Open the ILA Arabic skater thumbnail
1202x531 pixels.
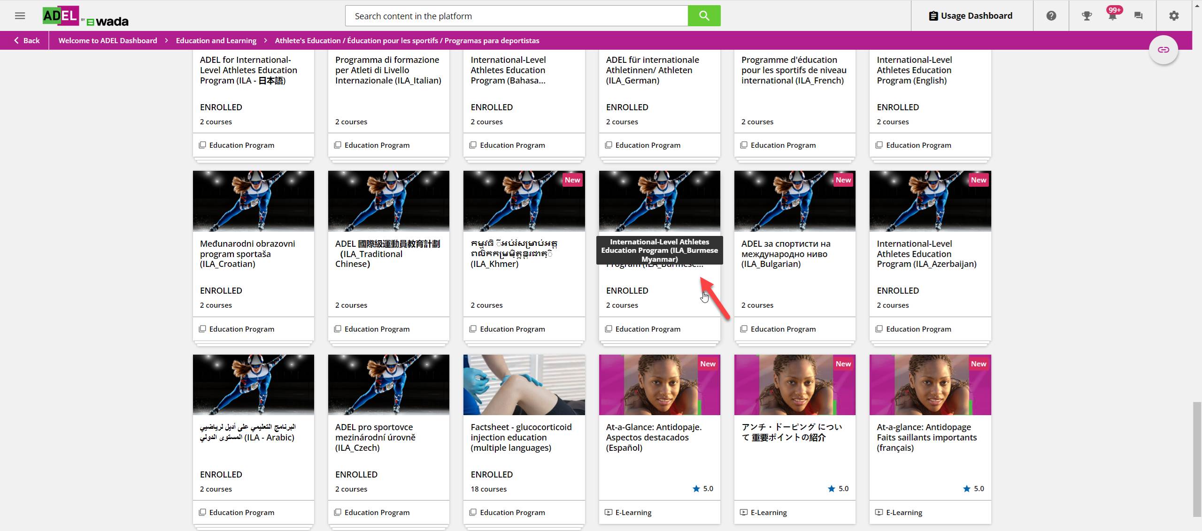coord(254,385)
